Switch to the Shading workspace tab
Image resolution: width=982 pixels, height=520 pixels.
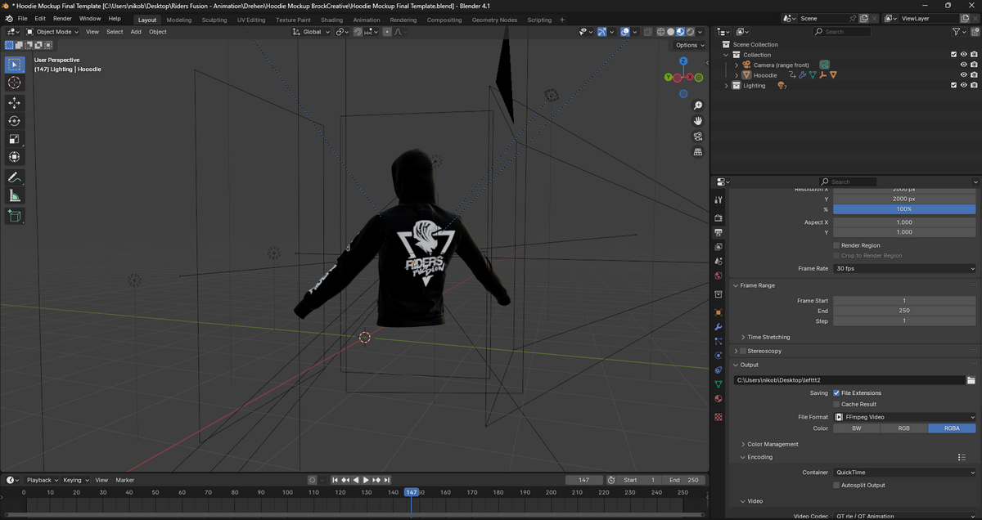click(331, 20)
